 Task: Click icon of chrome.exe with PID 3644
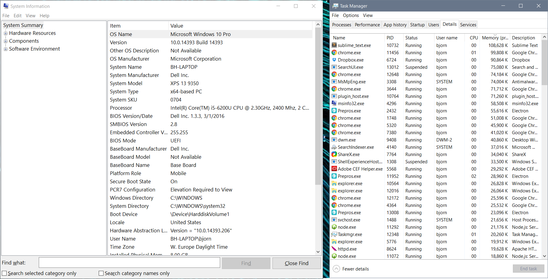point(334,89)
